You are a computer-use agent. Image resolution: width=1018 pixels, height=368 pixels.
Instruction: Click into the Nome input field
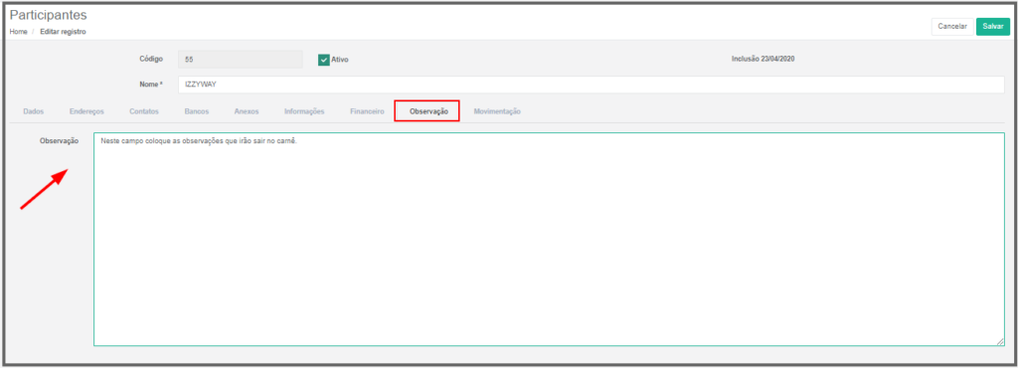coord(592,85)
